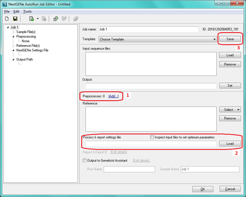Image resolution: width=246 pixels, height=197 pixels.
Task: Open the File menu
Action: tap(7, 12)
